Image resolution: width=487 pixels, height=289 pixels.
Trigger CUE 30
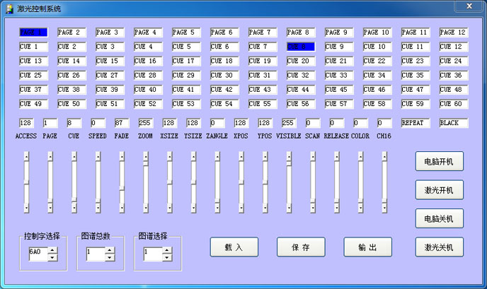[x=224, y=75]
